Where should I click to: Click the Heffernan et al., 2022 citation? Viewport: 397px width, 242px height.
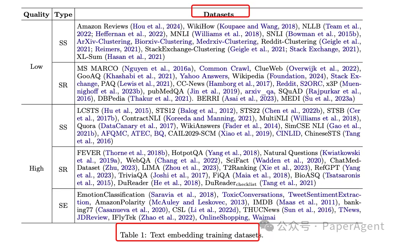tap(129, 34)
